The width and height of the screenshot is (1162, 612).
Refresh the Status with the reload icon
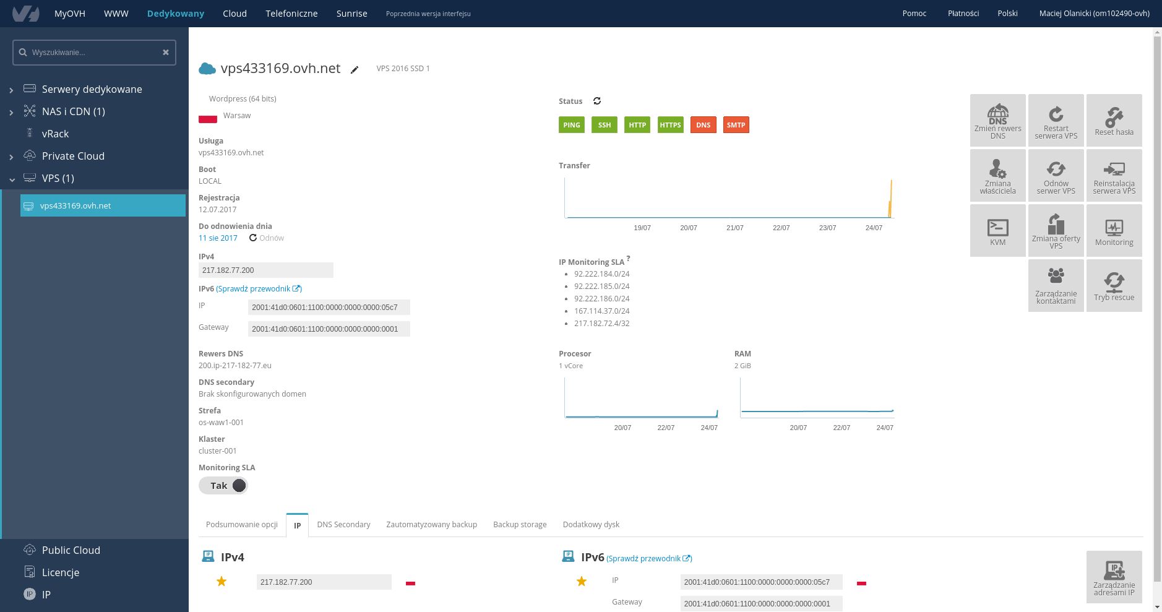click(597, 101)
